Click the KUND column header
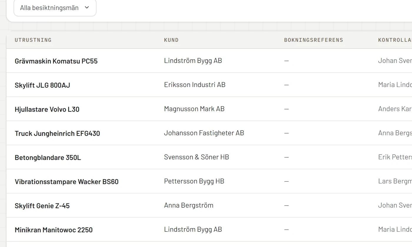Viewport: 412px width, 247px height. [171, 40]
